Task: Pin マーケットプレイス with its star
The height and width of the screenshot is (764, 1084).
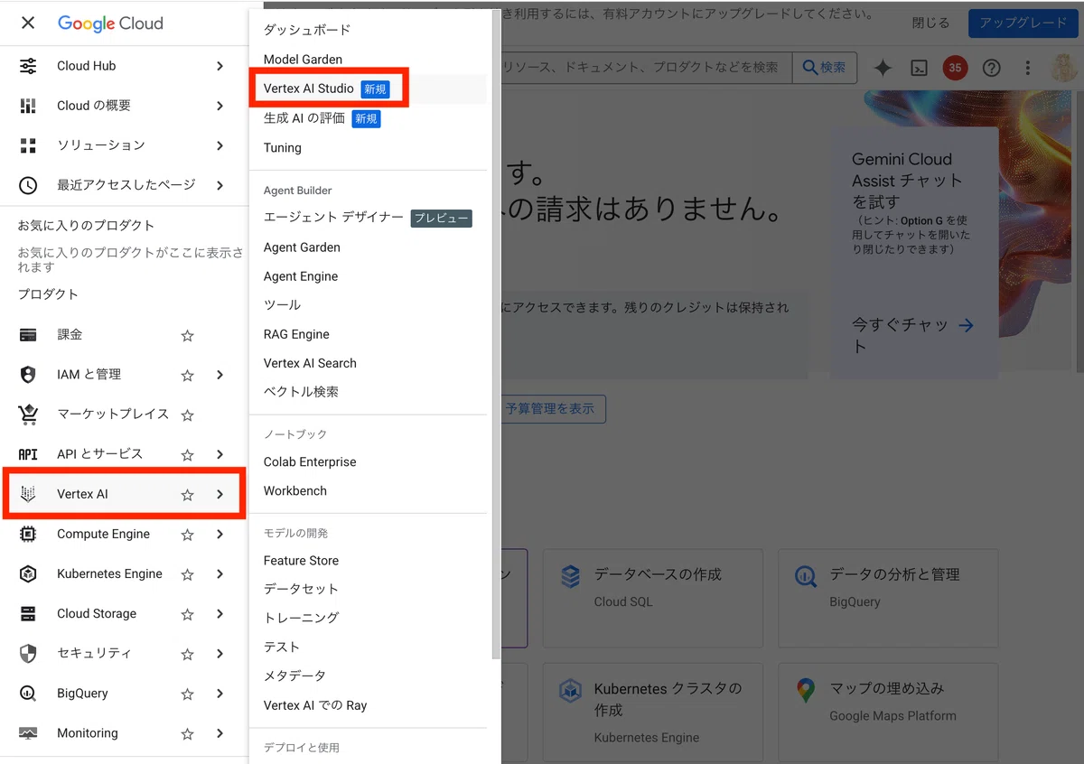Action: click(x=187, y=415)
